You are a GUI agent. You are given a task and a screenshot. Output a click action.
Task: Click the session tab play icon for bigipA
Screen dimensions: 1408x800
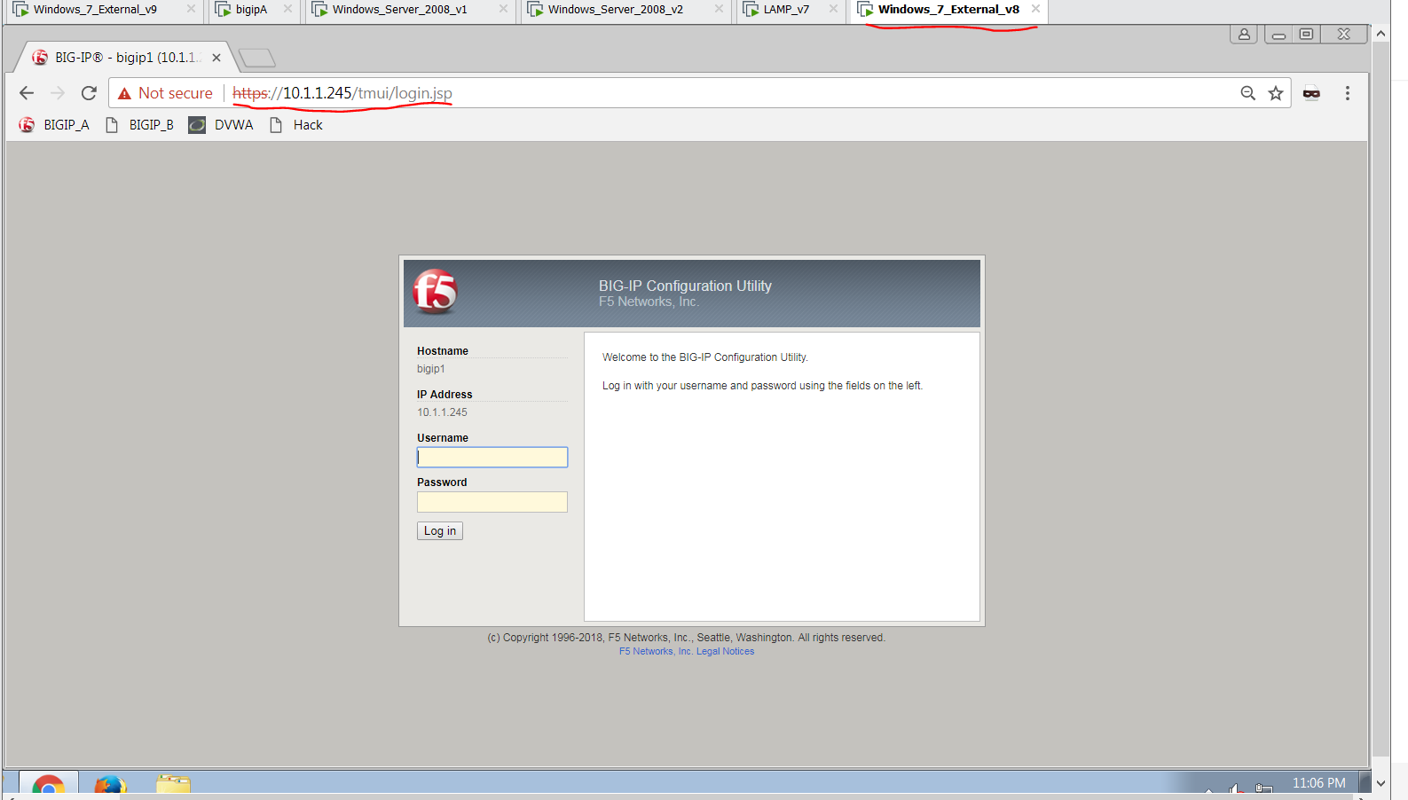223,10
